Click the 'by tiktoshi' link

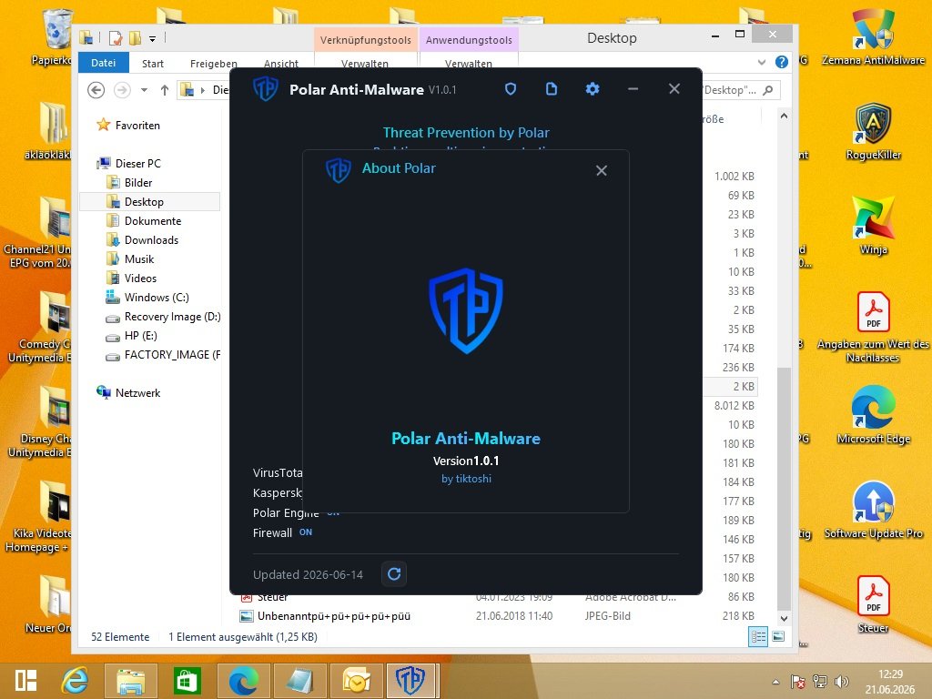pos(466,479)
